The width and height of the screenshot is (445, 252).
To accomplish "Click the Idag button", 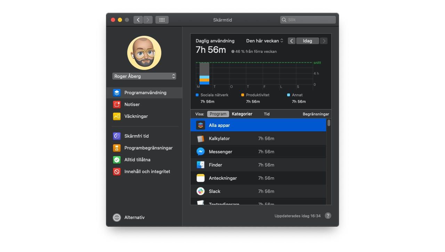I will pos(307,41).
